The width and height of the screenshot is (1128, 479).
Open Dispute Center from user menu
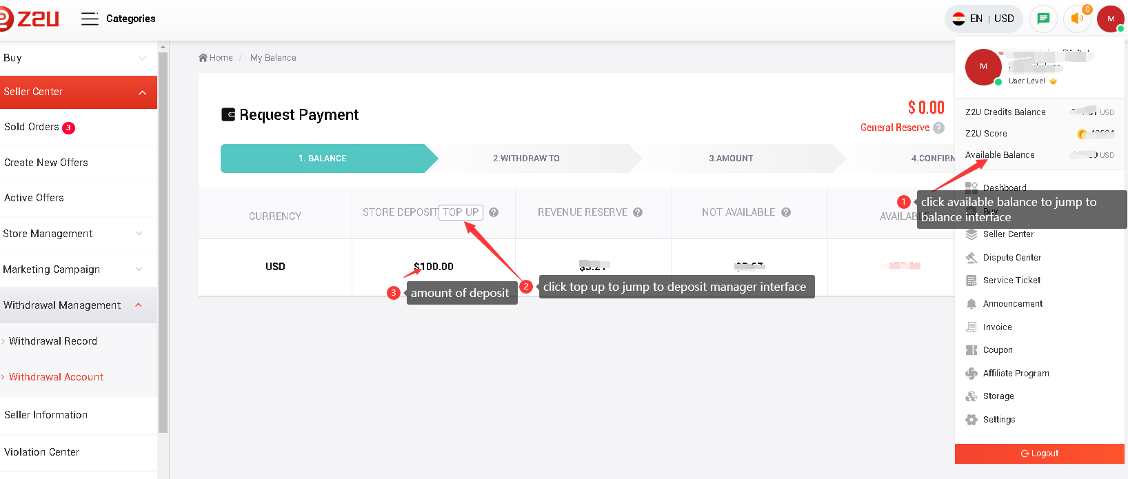click(x=1011, y=258)
